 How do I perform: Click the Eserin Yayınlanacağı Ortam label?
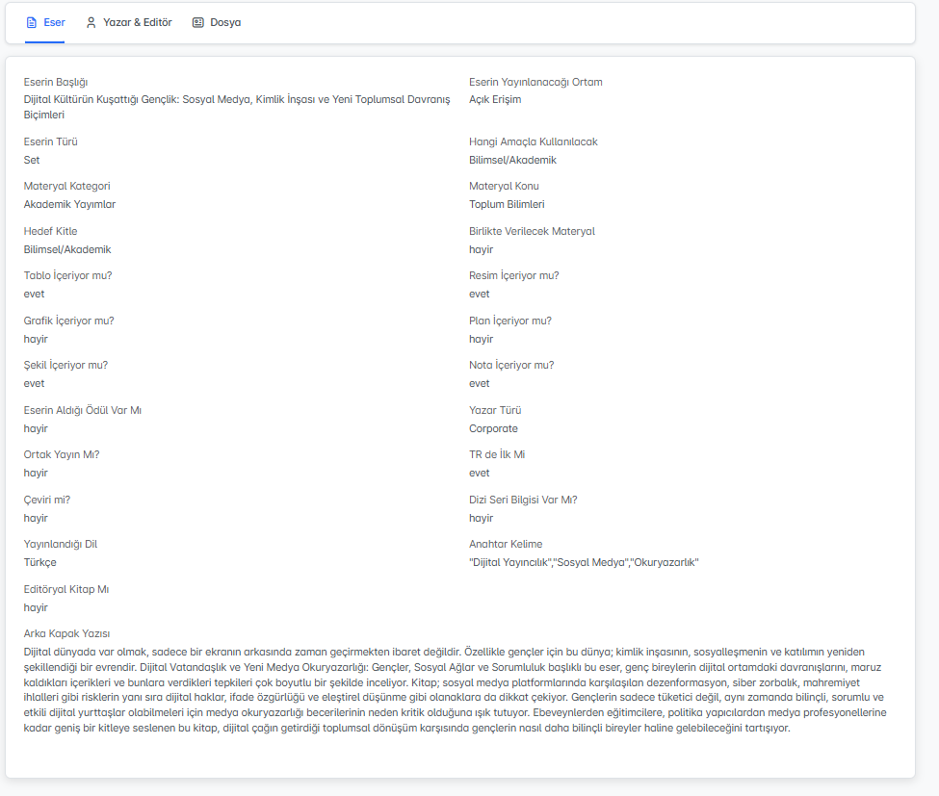point(535,82)
